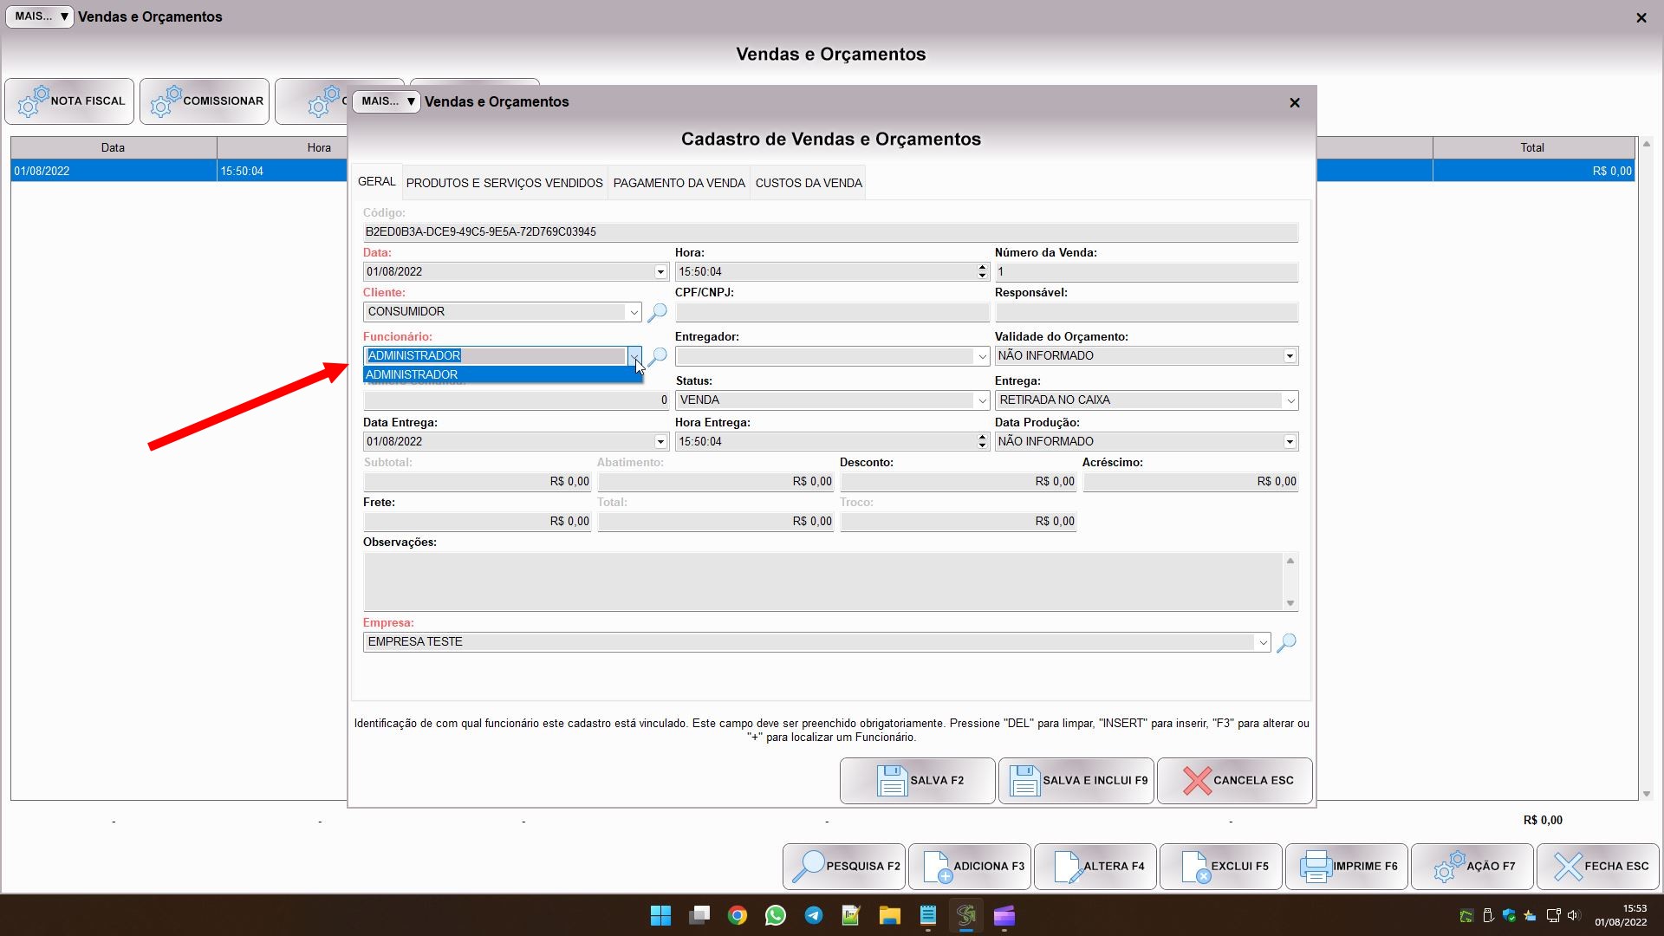1664x936 pixels.
Task: Expand the Status VENDA dropdown
Action: pyautogui.click(x=981, y=400)
